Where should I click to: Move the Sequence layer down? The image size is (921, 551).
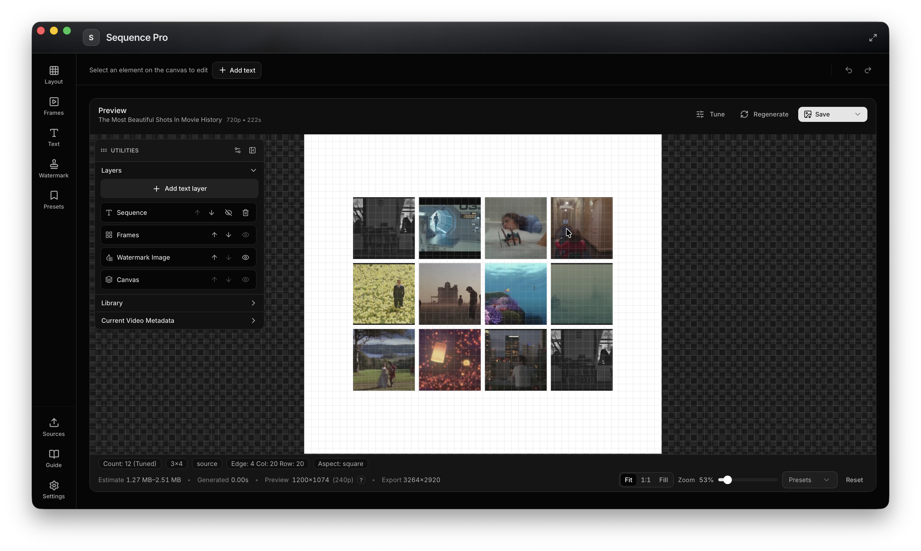tap(211, 213)
